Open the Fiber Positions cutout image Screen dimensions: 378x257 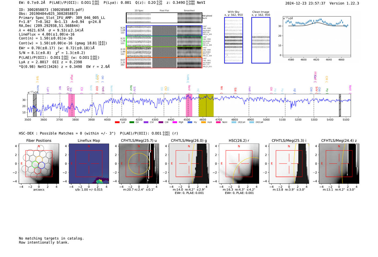39,163
